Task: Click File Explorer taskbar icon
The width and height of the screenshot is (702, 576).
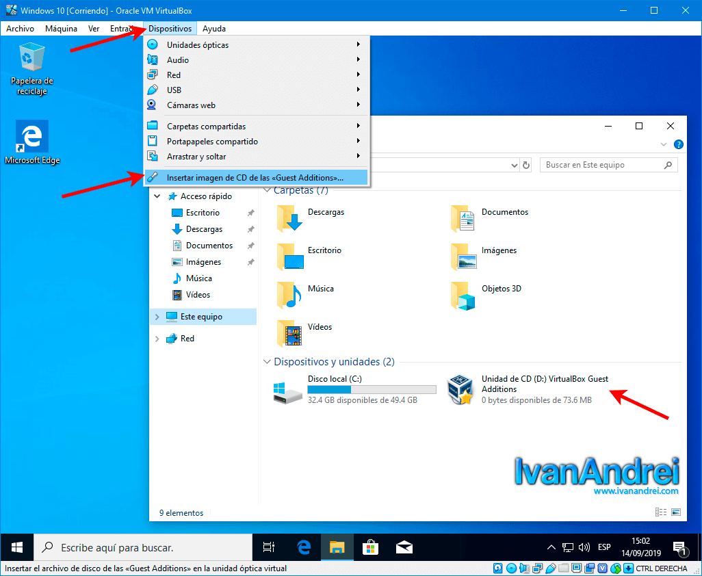Action: [337, 547]
